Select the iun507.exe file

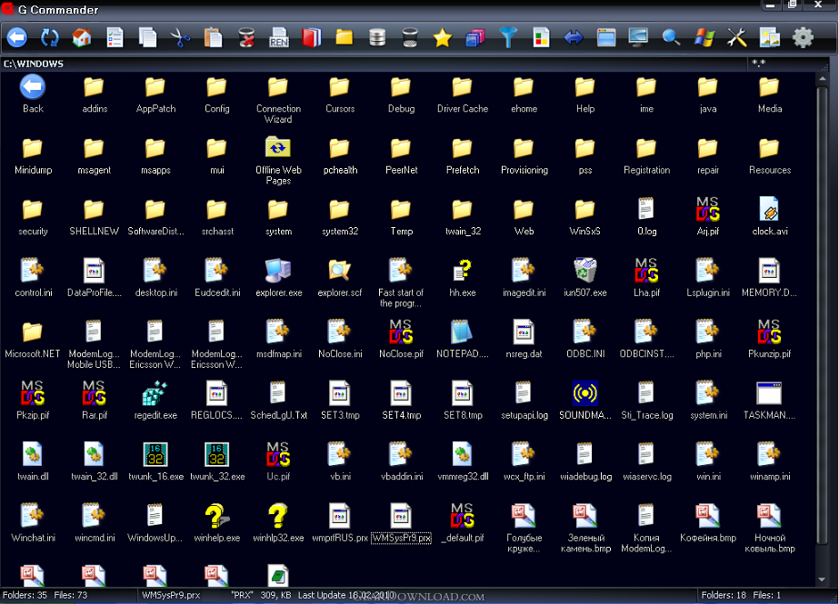584,279
